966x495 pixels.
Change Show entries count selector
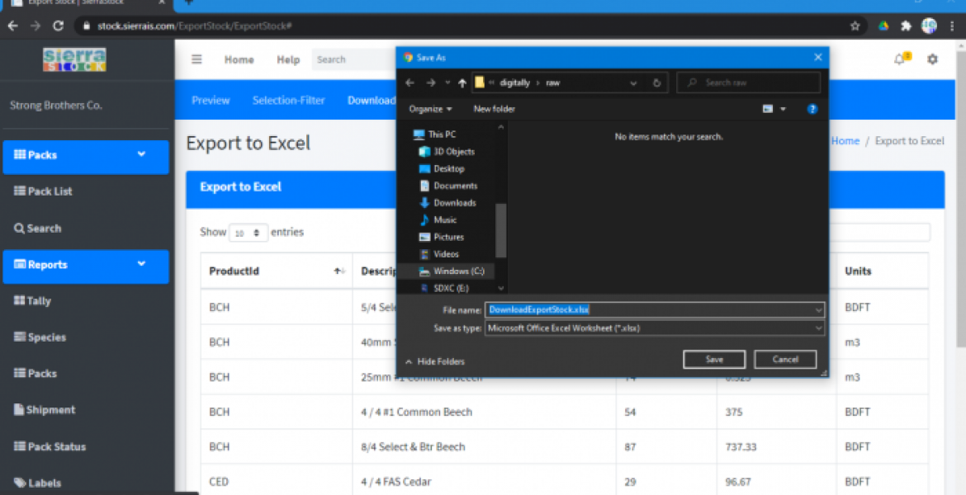248,233
